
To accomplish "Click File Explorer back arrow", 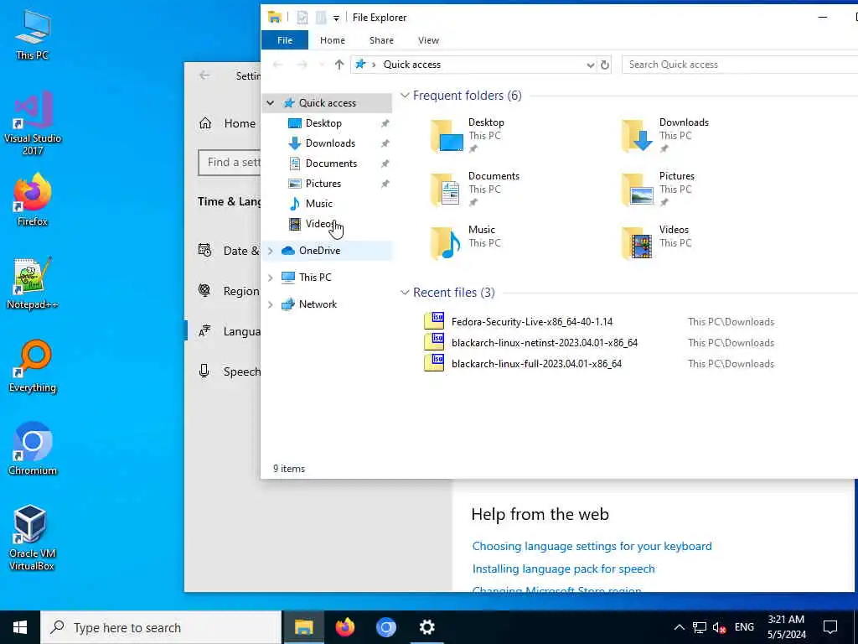I will [x=277, y=65].
